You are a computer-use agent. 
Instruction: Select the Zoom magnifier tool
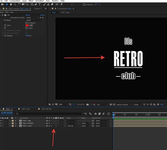coord(15,5)
